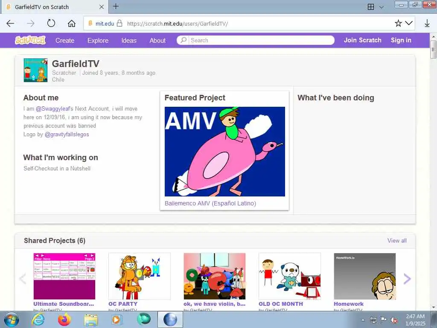Show hidden tray icons arrow
The image size is (437, 328).
click(x=363, y=320)
